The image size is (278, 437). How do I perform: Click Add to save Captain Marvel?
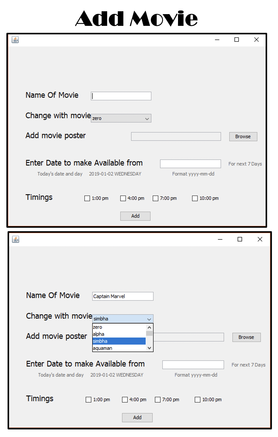point(137,417)
